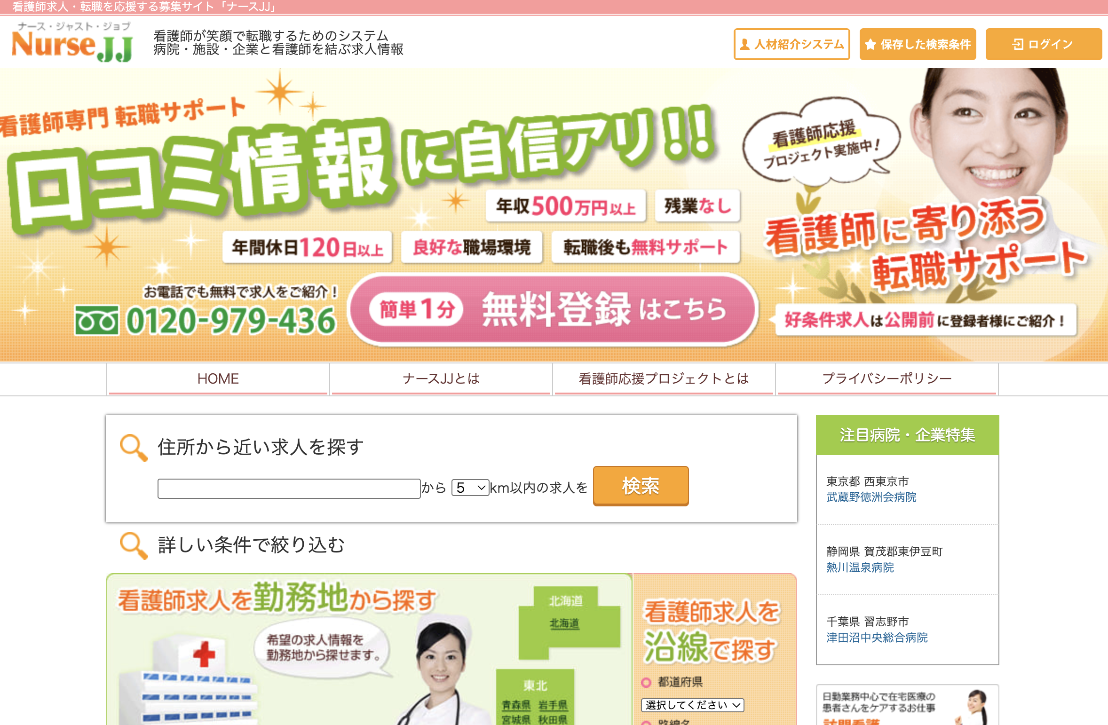Click the Nurse JJ logo
1108x725 pixels.
click(72, 42)
